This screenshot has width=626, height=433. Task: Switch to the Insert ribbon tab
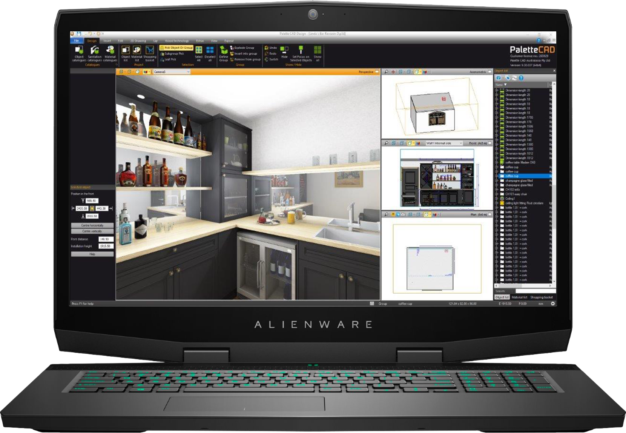click(x=107, y=41)
